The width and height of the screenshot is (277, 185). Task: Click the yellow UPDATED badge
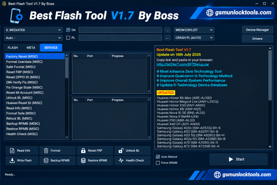[x=166, y=93]
